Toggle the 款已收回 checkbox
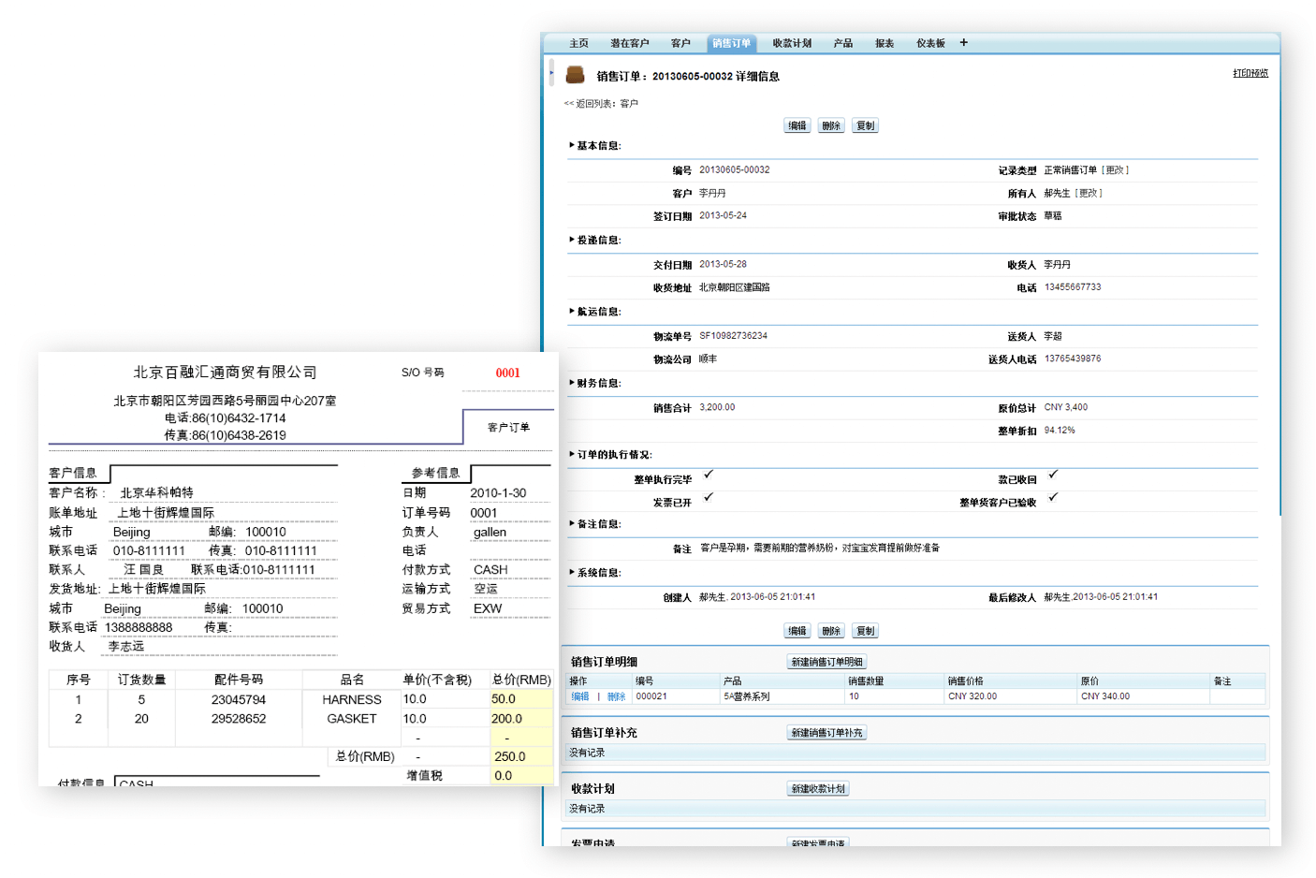The width and height of the screenshot is (1316, 878). pyautogui.click(x=1053, y=475)
